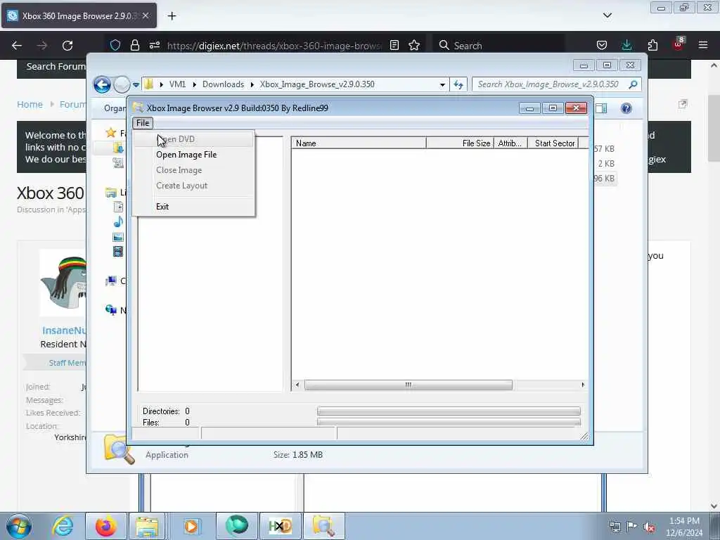
Task: Open the Windows Start menu orb
Action: pos(19,526)
